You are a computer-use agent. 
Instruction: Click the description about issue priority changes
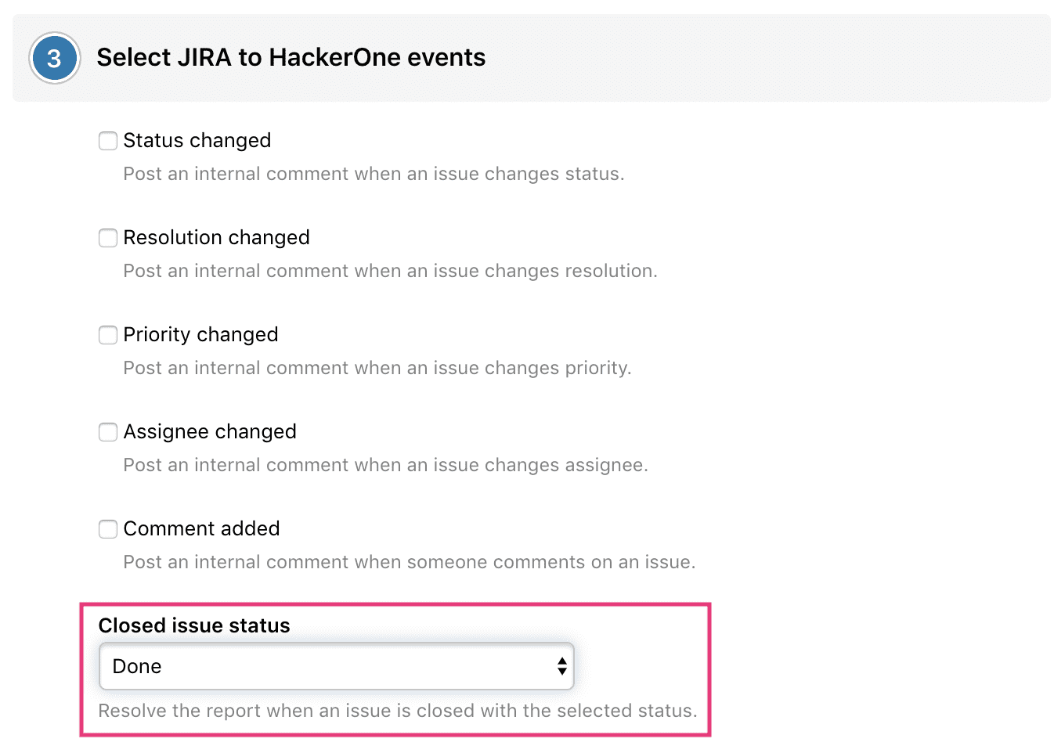377,368
